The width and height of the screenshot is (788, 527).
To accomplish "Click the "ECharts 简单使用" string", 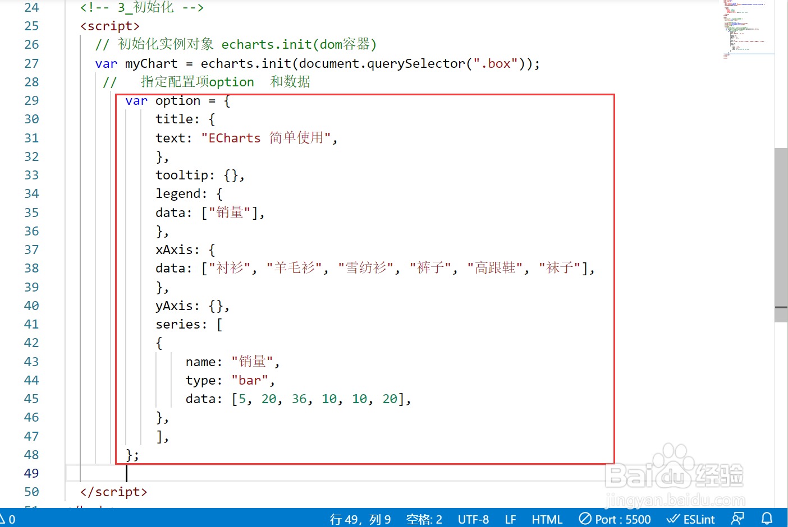I will (267, 138).
